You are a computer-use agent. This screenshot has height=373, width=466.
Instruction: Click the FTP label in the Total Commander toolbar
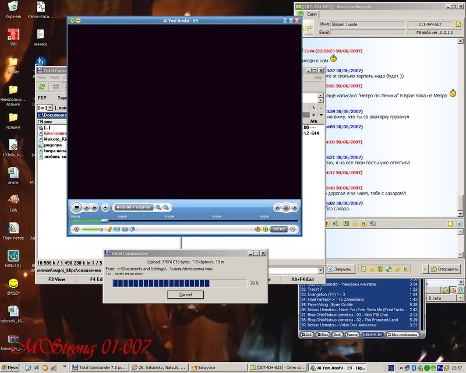pos(42,98)
